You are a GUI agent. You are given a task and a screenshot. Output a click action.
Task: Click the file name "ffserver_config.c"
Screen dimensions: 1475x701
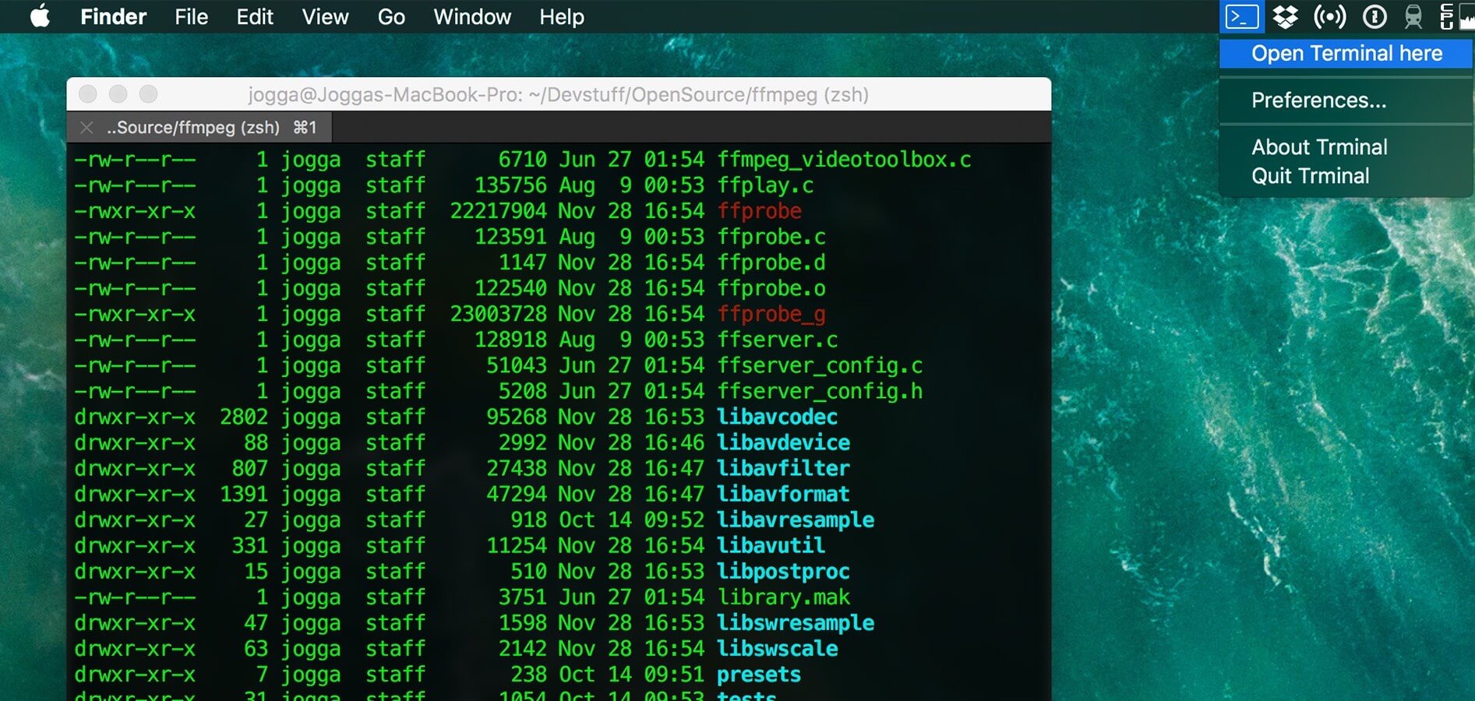point(820,365)
